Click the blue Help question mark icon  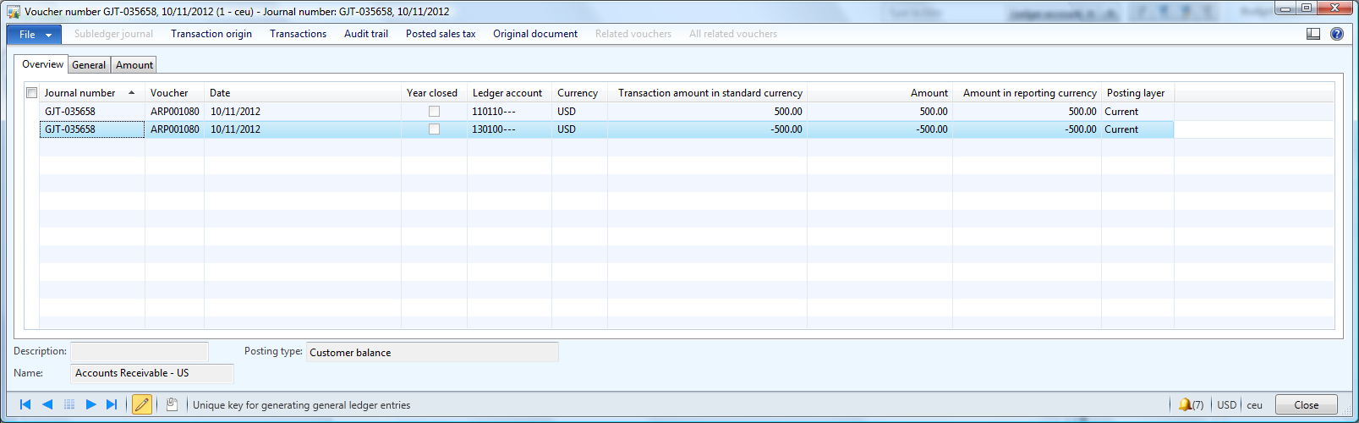1337,34
